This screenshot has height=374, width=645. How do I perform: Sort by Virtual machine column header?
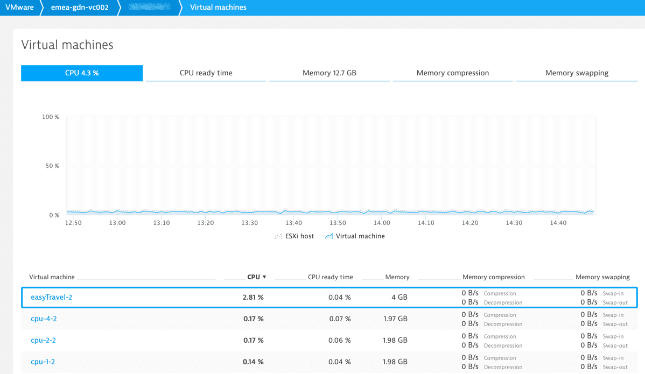coord(52,277)
